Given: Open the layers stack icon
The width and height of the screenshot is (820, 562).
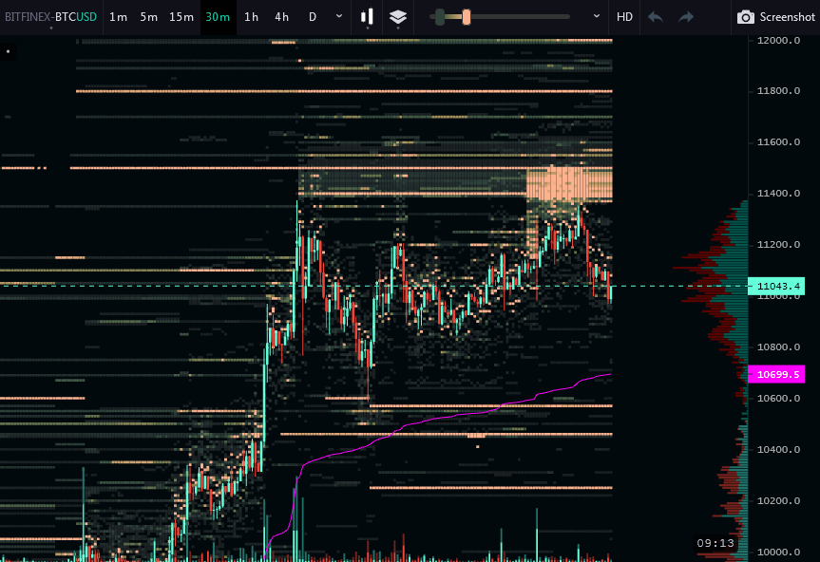Looking at the screenshot, I should click(x=398, y=17).
